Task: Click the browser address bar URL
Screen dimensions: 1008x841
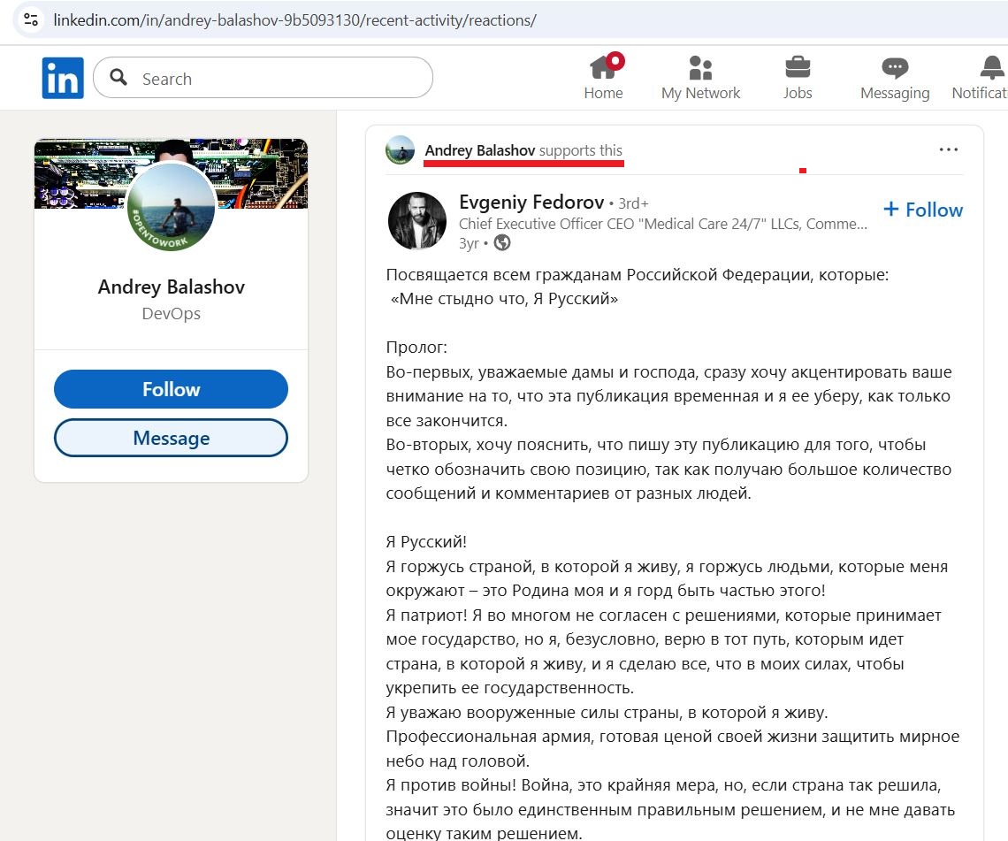Action: 295,20
